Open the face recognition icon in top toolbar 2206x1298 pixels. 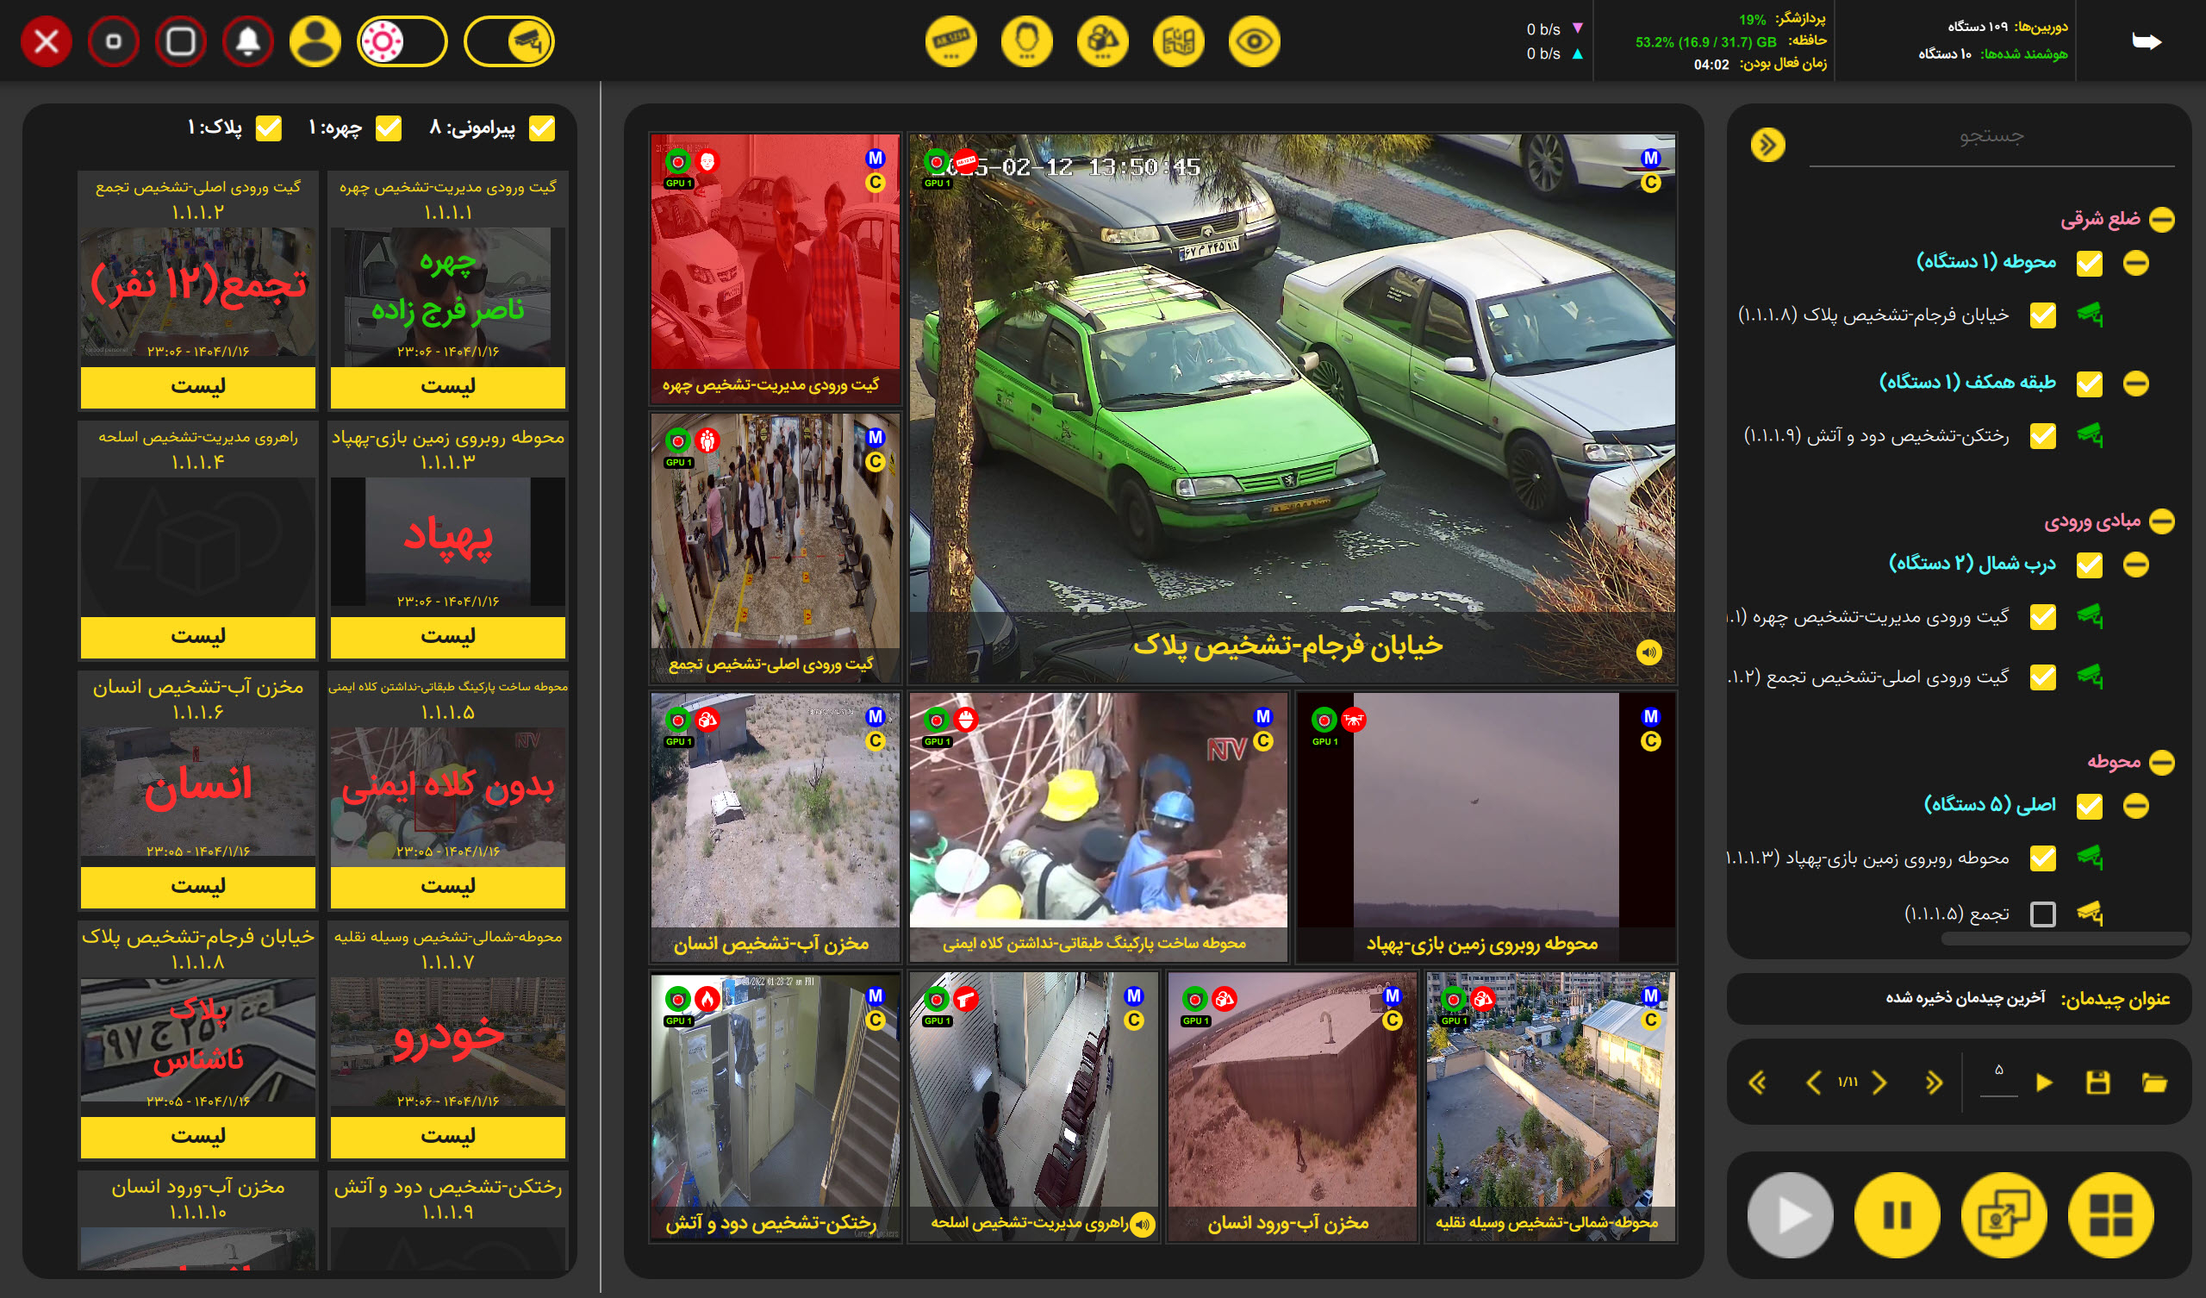1026,41
